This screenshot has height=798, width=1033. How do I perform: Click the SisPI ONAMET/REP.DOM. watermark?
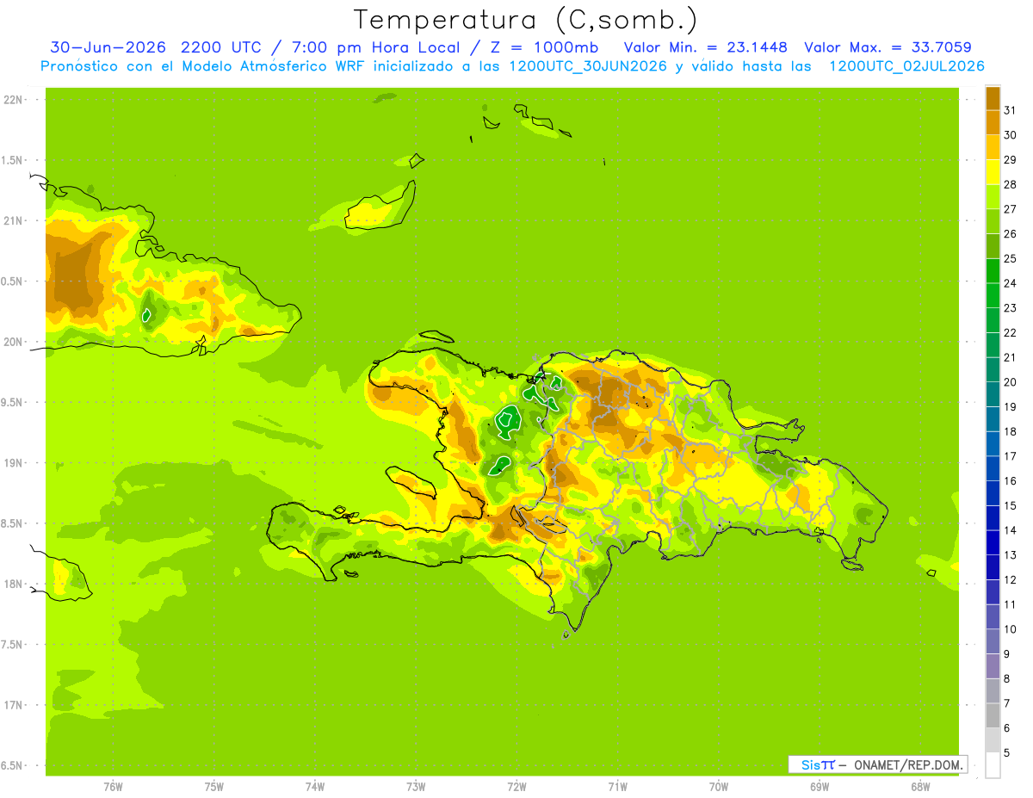[x=878, y=764]
